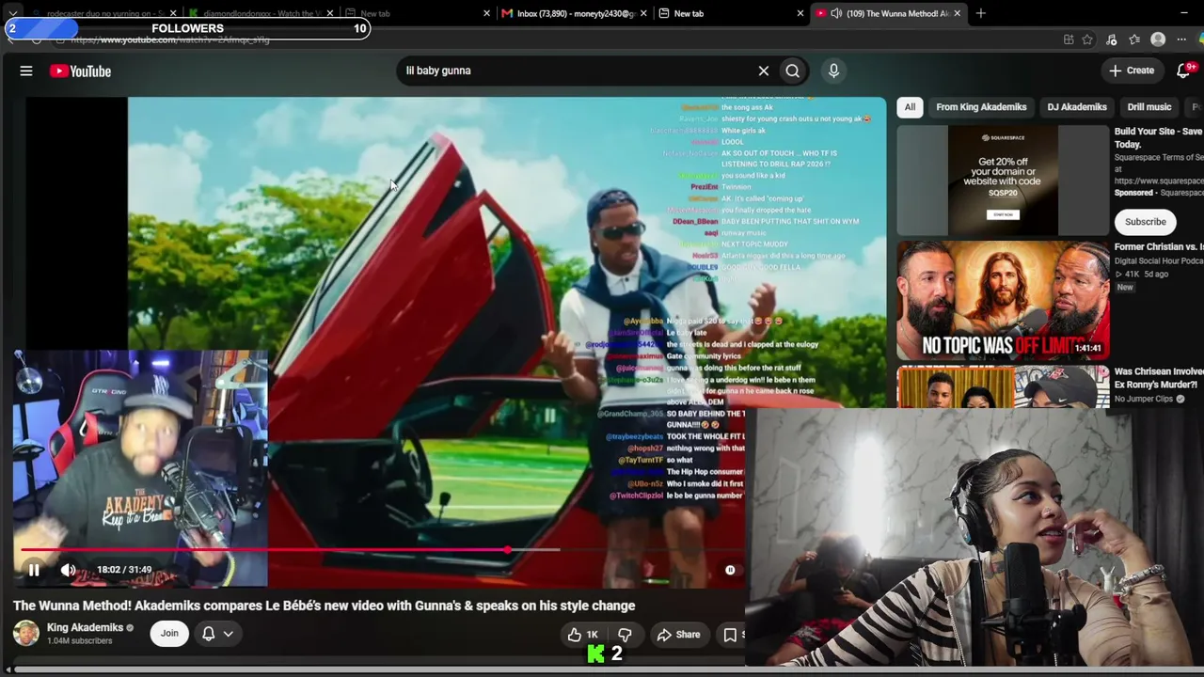Open the YouTube guide hamburger menu
This screenshot has width=1204, height=677.
26,71
